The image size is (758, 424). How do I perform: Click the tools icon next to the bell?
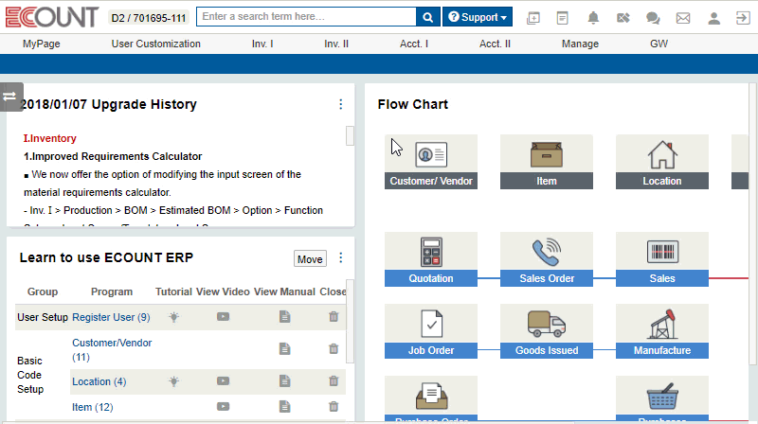click(x=623, y=18)
